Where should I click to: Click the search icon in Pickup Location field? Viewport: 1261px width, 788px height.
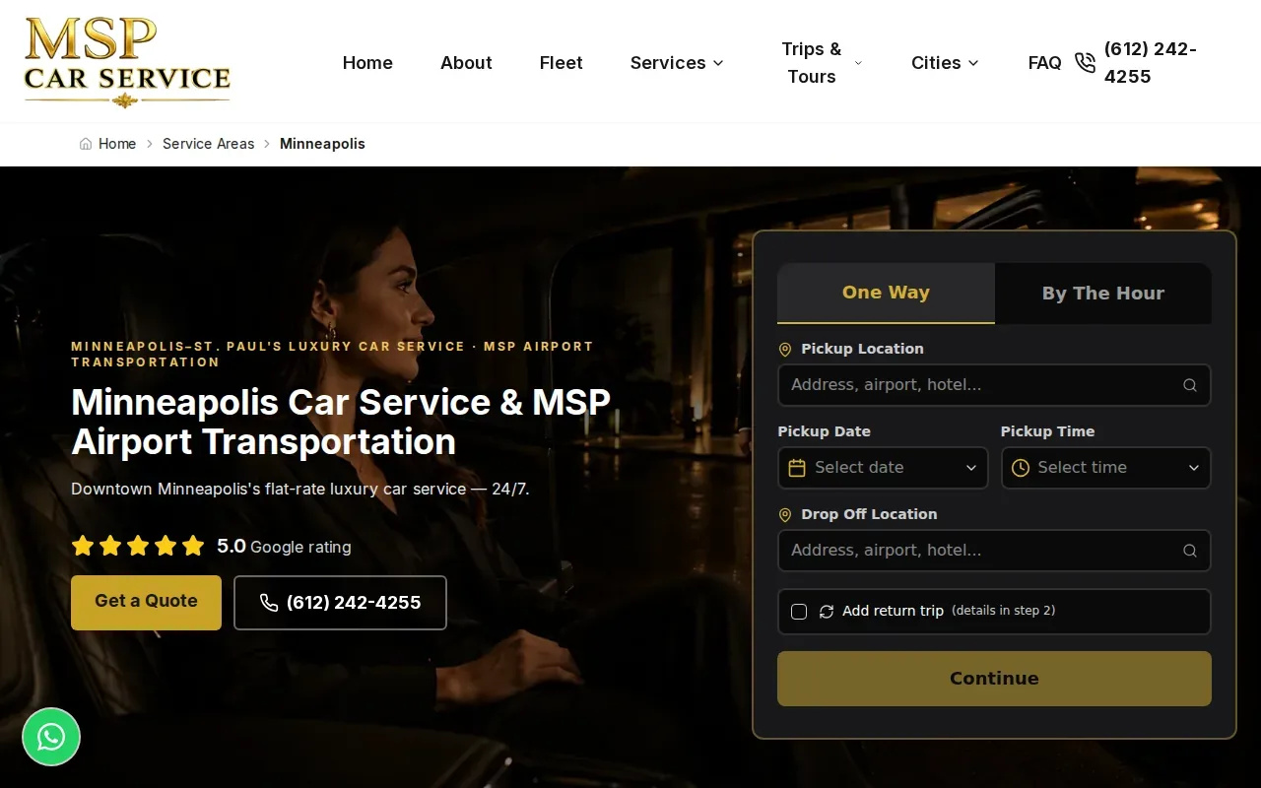coord(1190,385)
